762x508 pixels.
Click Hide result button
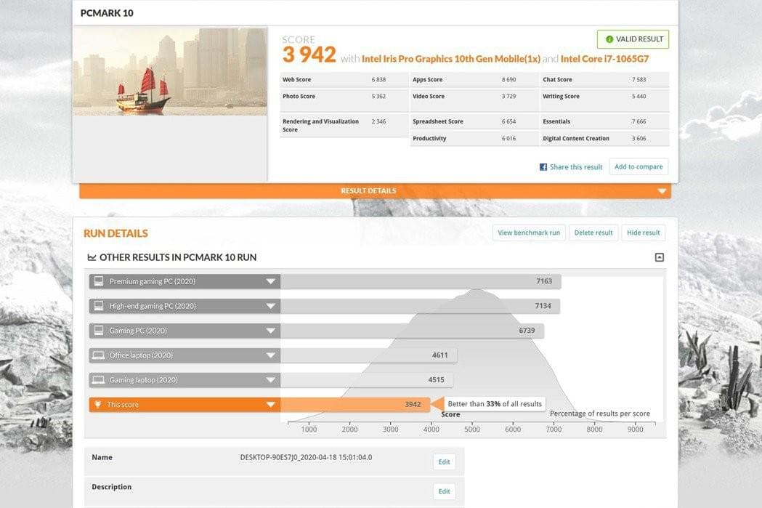coord(644,233)
